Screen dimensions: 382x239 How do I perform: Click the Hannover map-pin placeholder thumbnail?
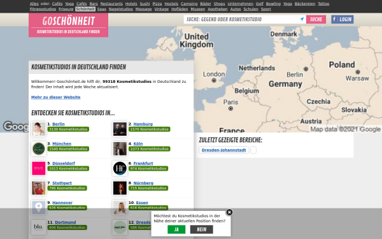coord(38,208)
